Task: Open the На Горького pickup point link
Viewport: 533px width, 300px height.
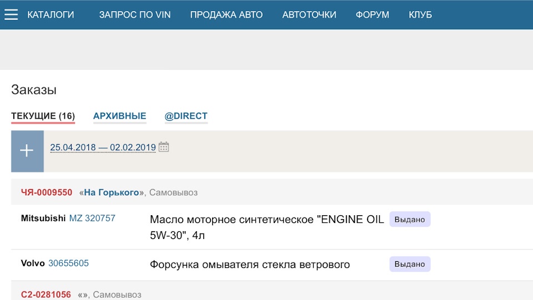Action: 111,192
